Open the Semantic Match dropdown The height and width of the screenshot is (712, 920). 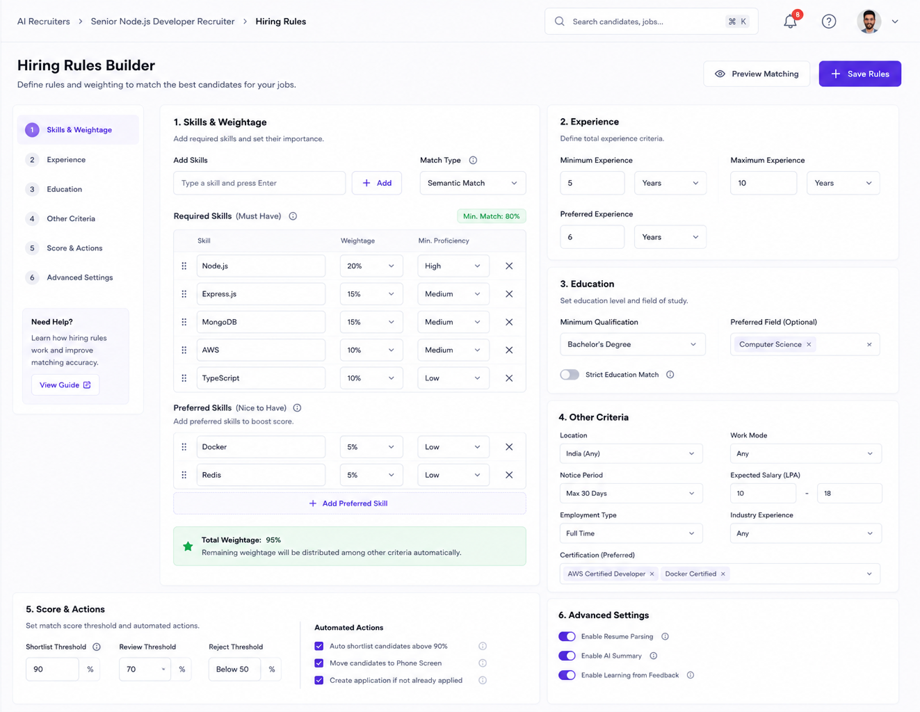(473, 184)
